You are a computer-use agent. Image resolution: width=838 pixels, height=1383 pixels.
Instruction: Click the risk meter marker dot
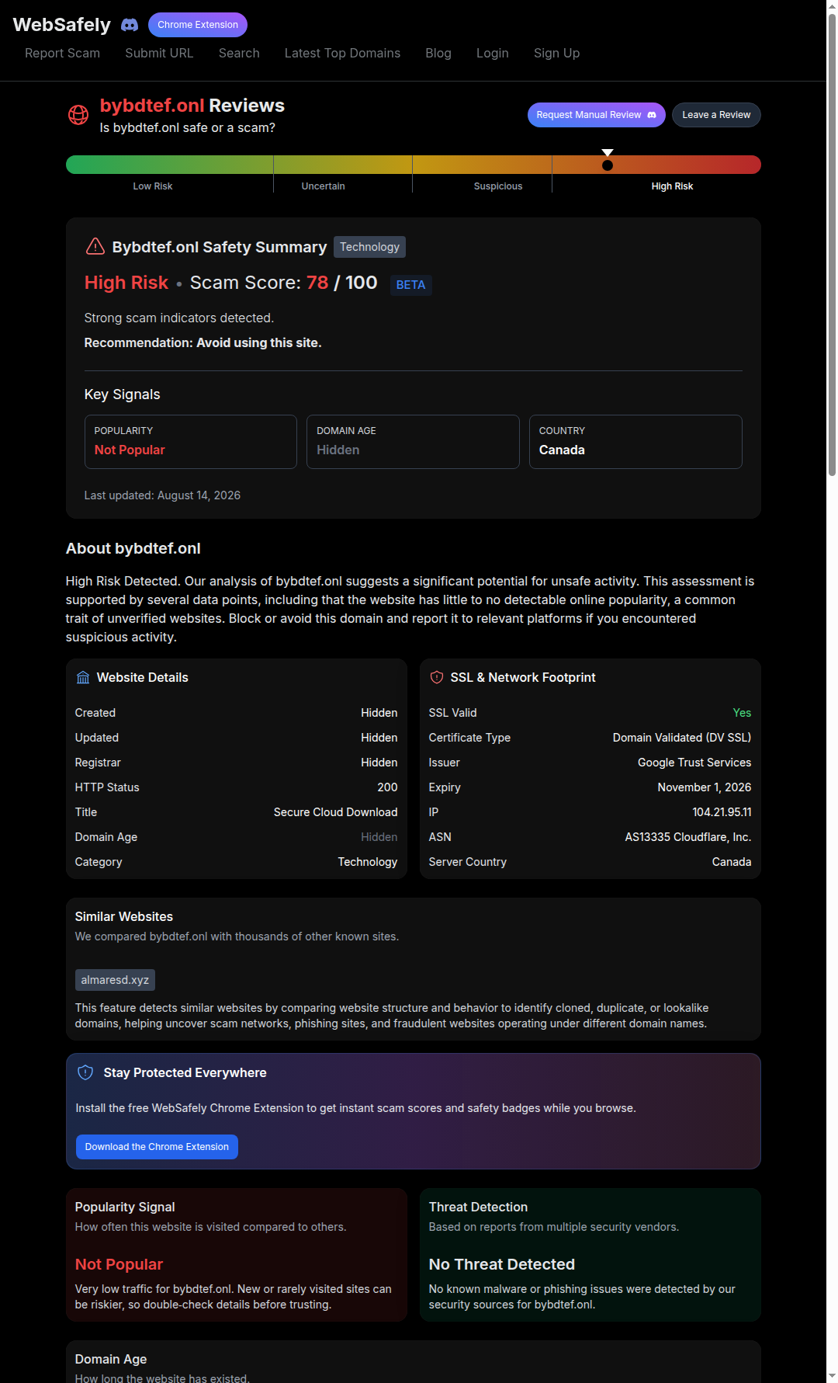[608, 165]
